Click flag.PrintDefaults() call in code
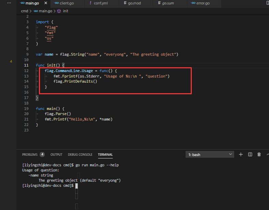 point(75,81)
